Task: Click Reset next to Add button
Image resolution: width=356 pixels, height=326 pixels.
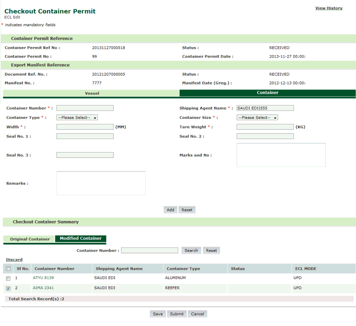Action: [x=187, y=210]
